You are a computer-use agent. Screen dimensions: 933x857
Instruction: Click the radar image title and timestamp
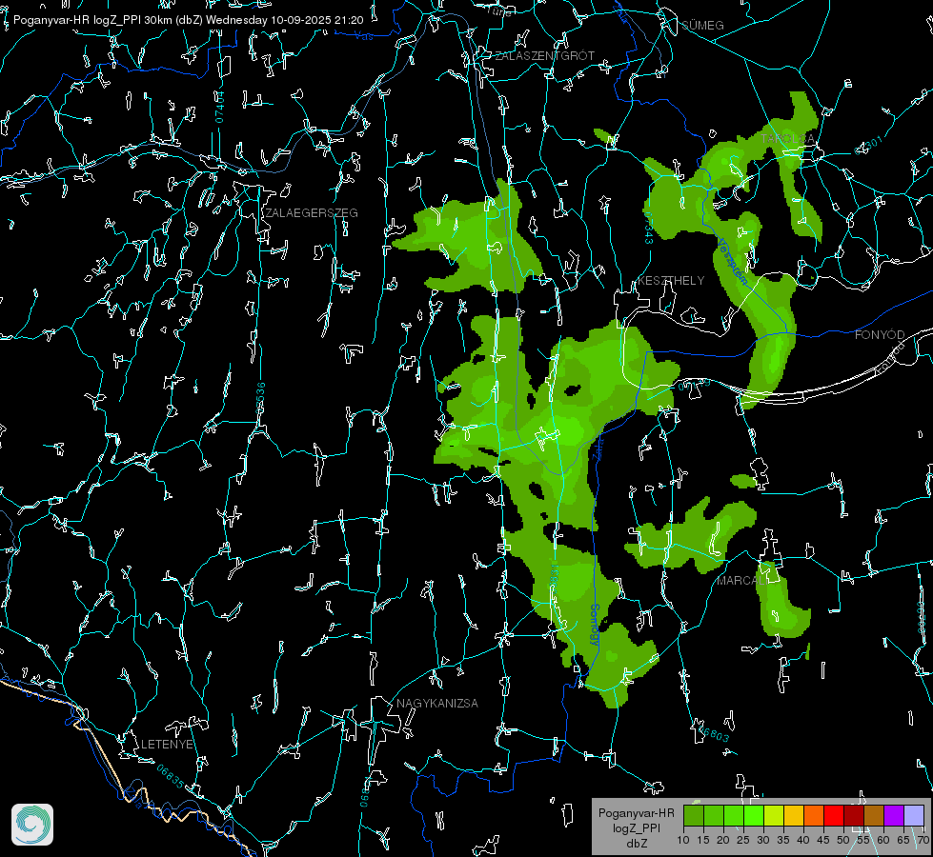click(x=188, y=20)
